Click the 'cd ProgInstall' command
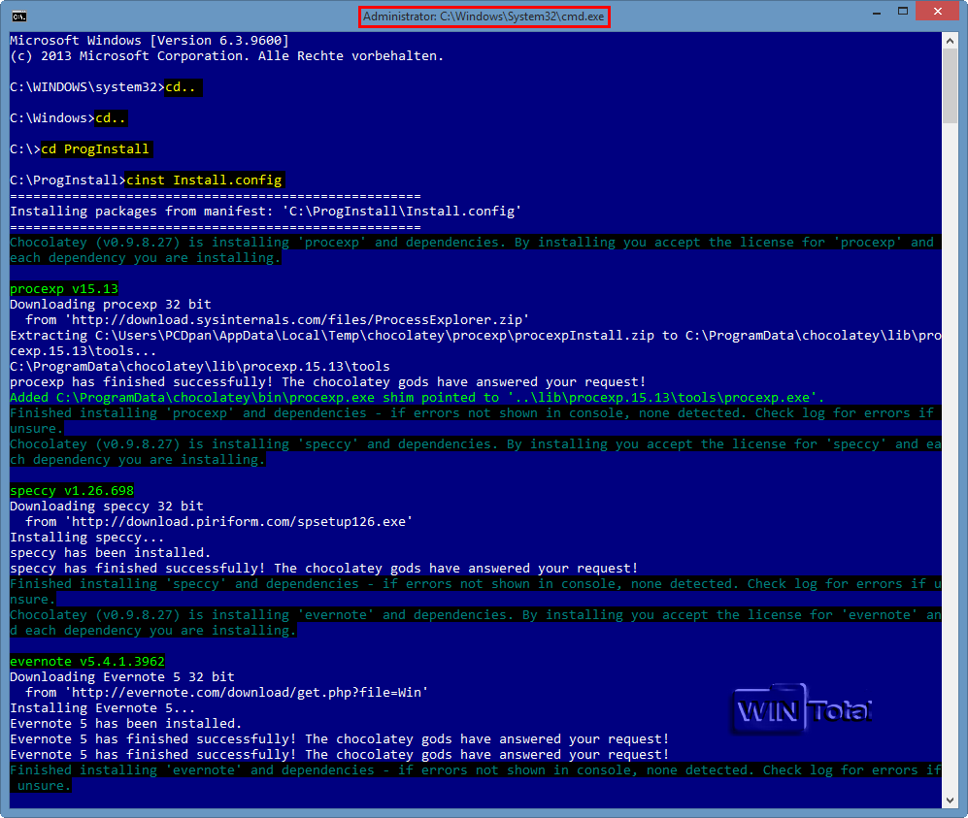Image resolution: width=968 pixels, height=818 pixels. (x=96, y=149)
